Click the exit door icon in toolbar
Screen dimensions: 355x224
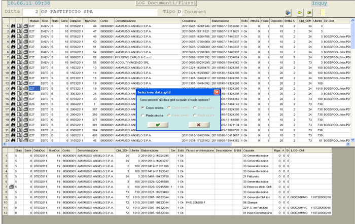click(x=288, y=12)
